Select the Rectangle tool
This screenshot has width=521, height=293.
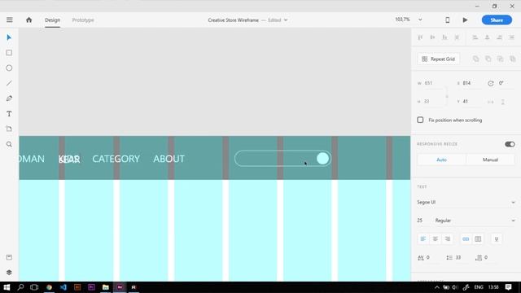coord(9,53)
